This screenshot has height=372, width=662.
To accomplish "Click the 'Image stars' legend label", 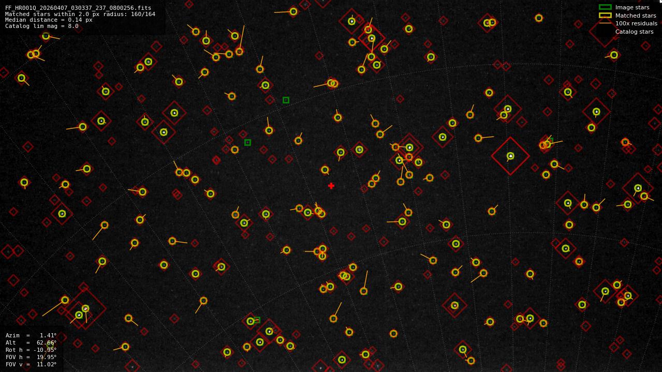I will (x=632, y=7).
